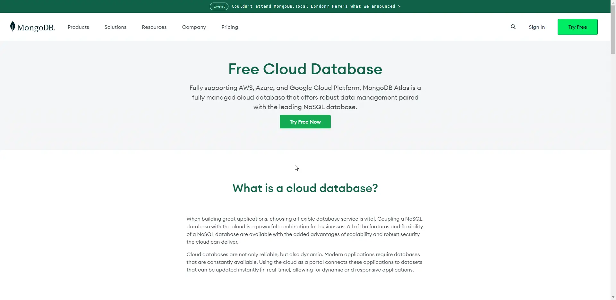Click the Sign In link

click(537, 27)
